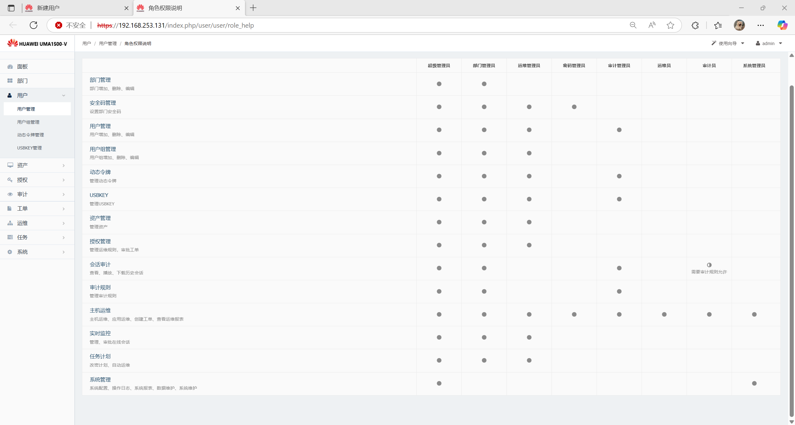Viewport: 795px width, 425px height.
Task: Open the 使用向导 dropdown
Action: tap(728, 43)
